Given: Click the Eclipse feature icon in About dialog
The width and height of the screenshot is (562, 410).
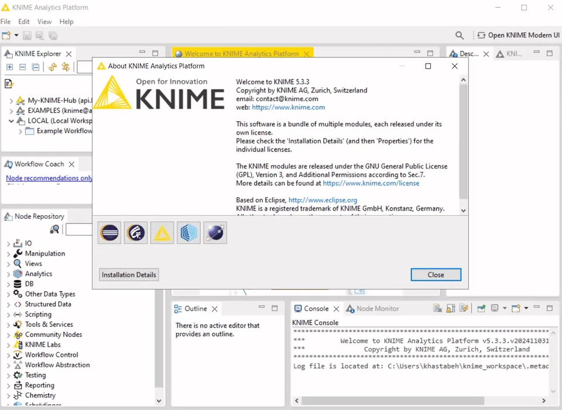Looking at the screenshot, I should 109,233.
